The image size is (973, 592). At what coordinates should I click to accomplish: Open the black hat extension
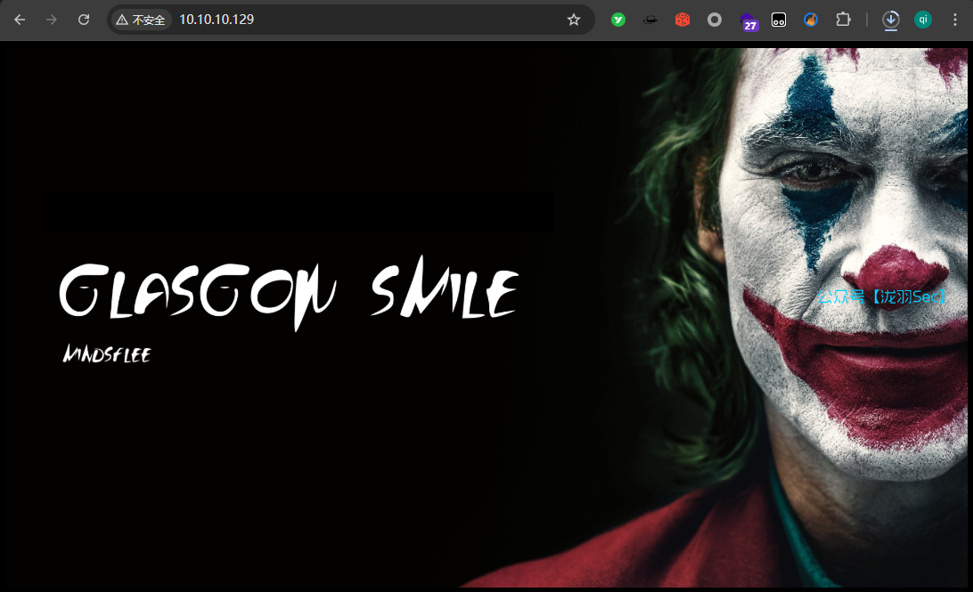pos(650,20)
